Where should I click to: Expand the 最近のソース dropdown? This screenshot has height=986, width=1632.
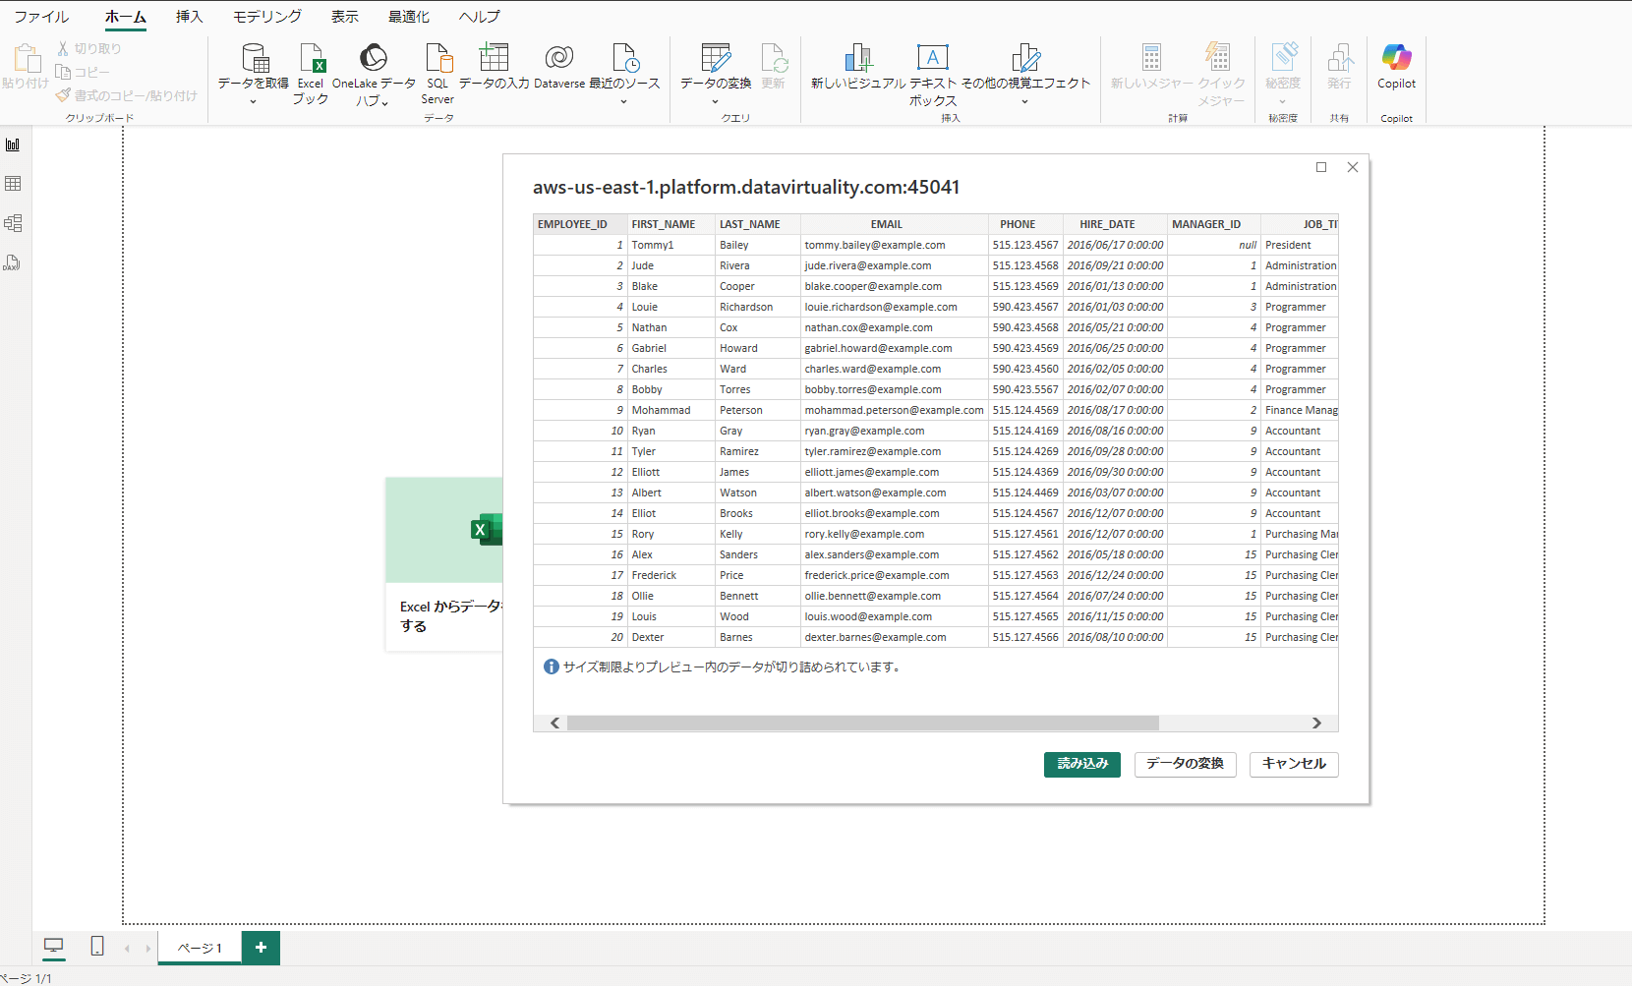pyautogui.click(x=623, y=101)
